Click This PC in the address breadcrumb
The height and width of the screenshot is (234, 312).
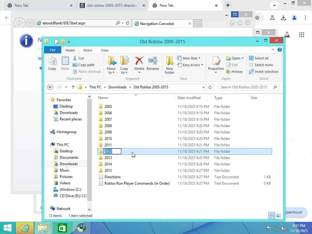(95, 87)
